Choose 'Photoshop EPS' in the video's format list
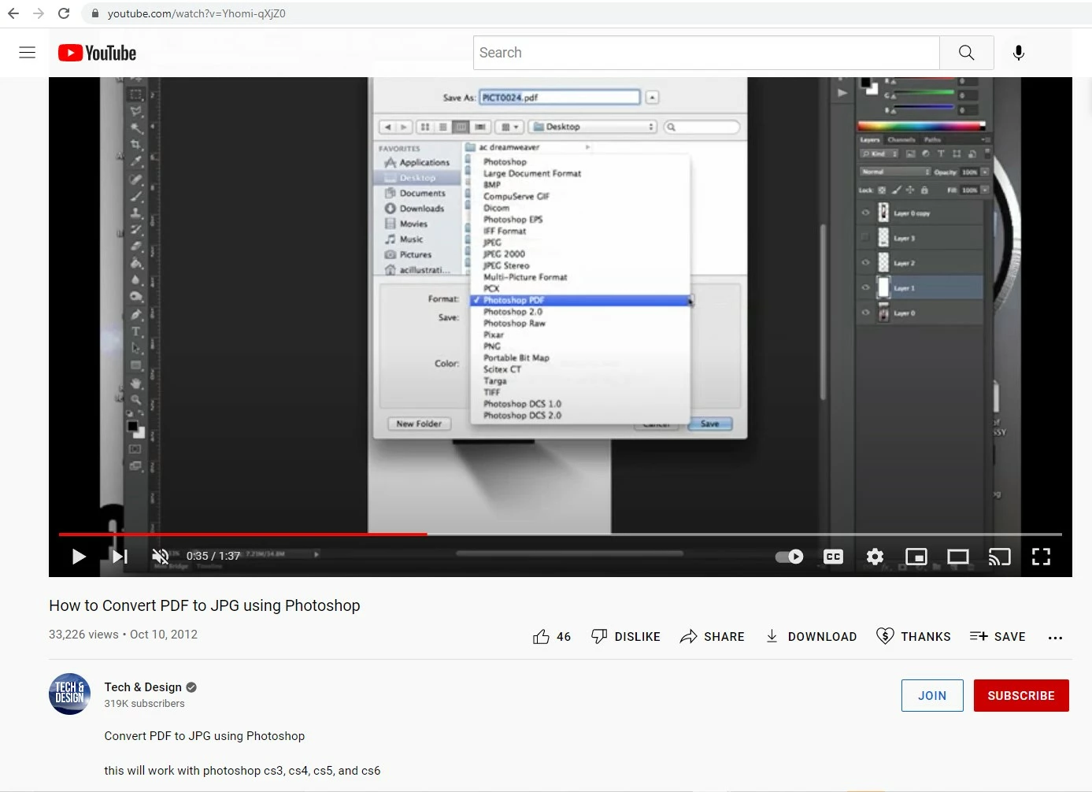The image size is (1092, 792). coord(513,220)
